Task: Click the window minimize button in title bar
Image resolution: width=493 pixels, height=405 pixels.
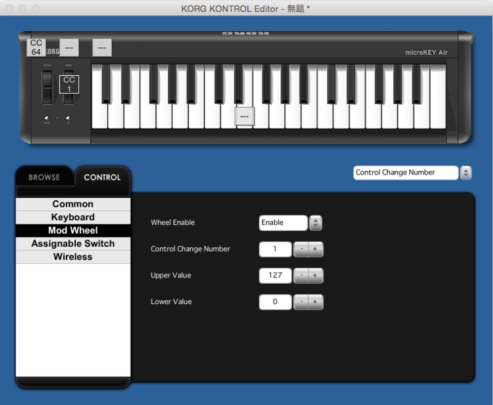Action: [x=23, y=9]
